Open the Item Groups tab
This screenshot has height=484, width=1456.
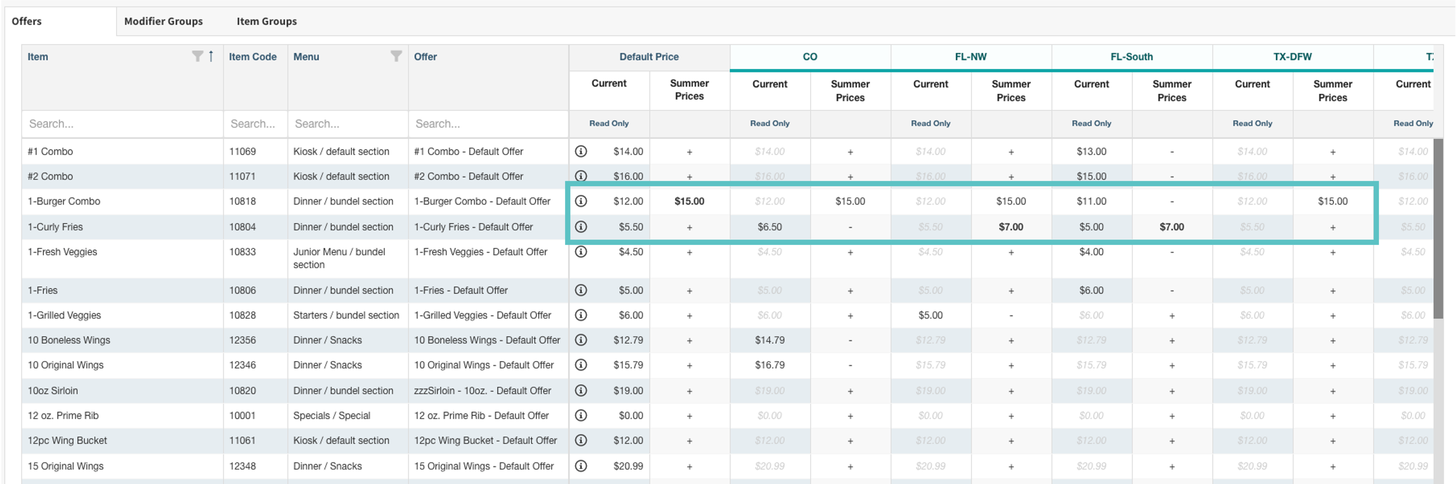266,21
